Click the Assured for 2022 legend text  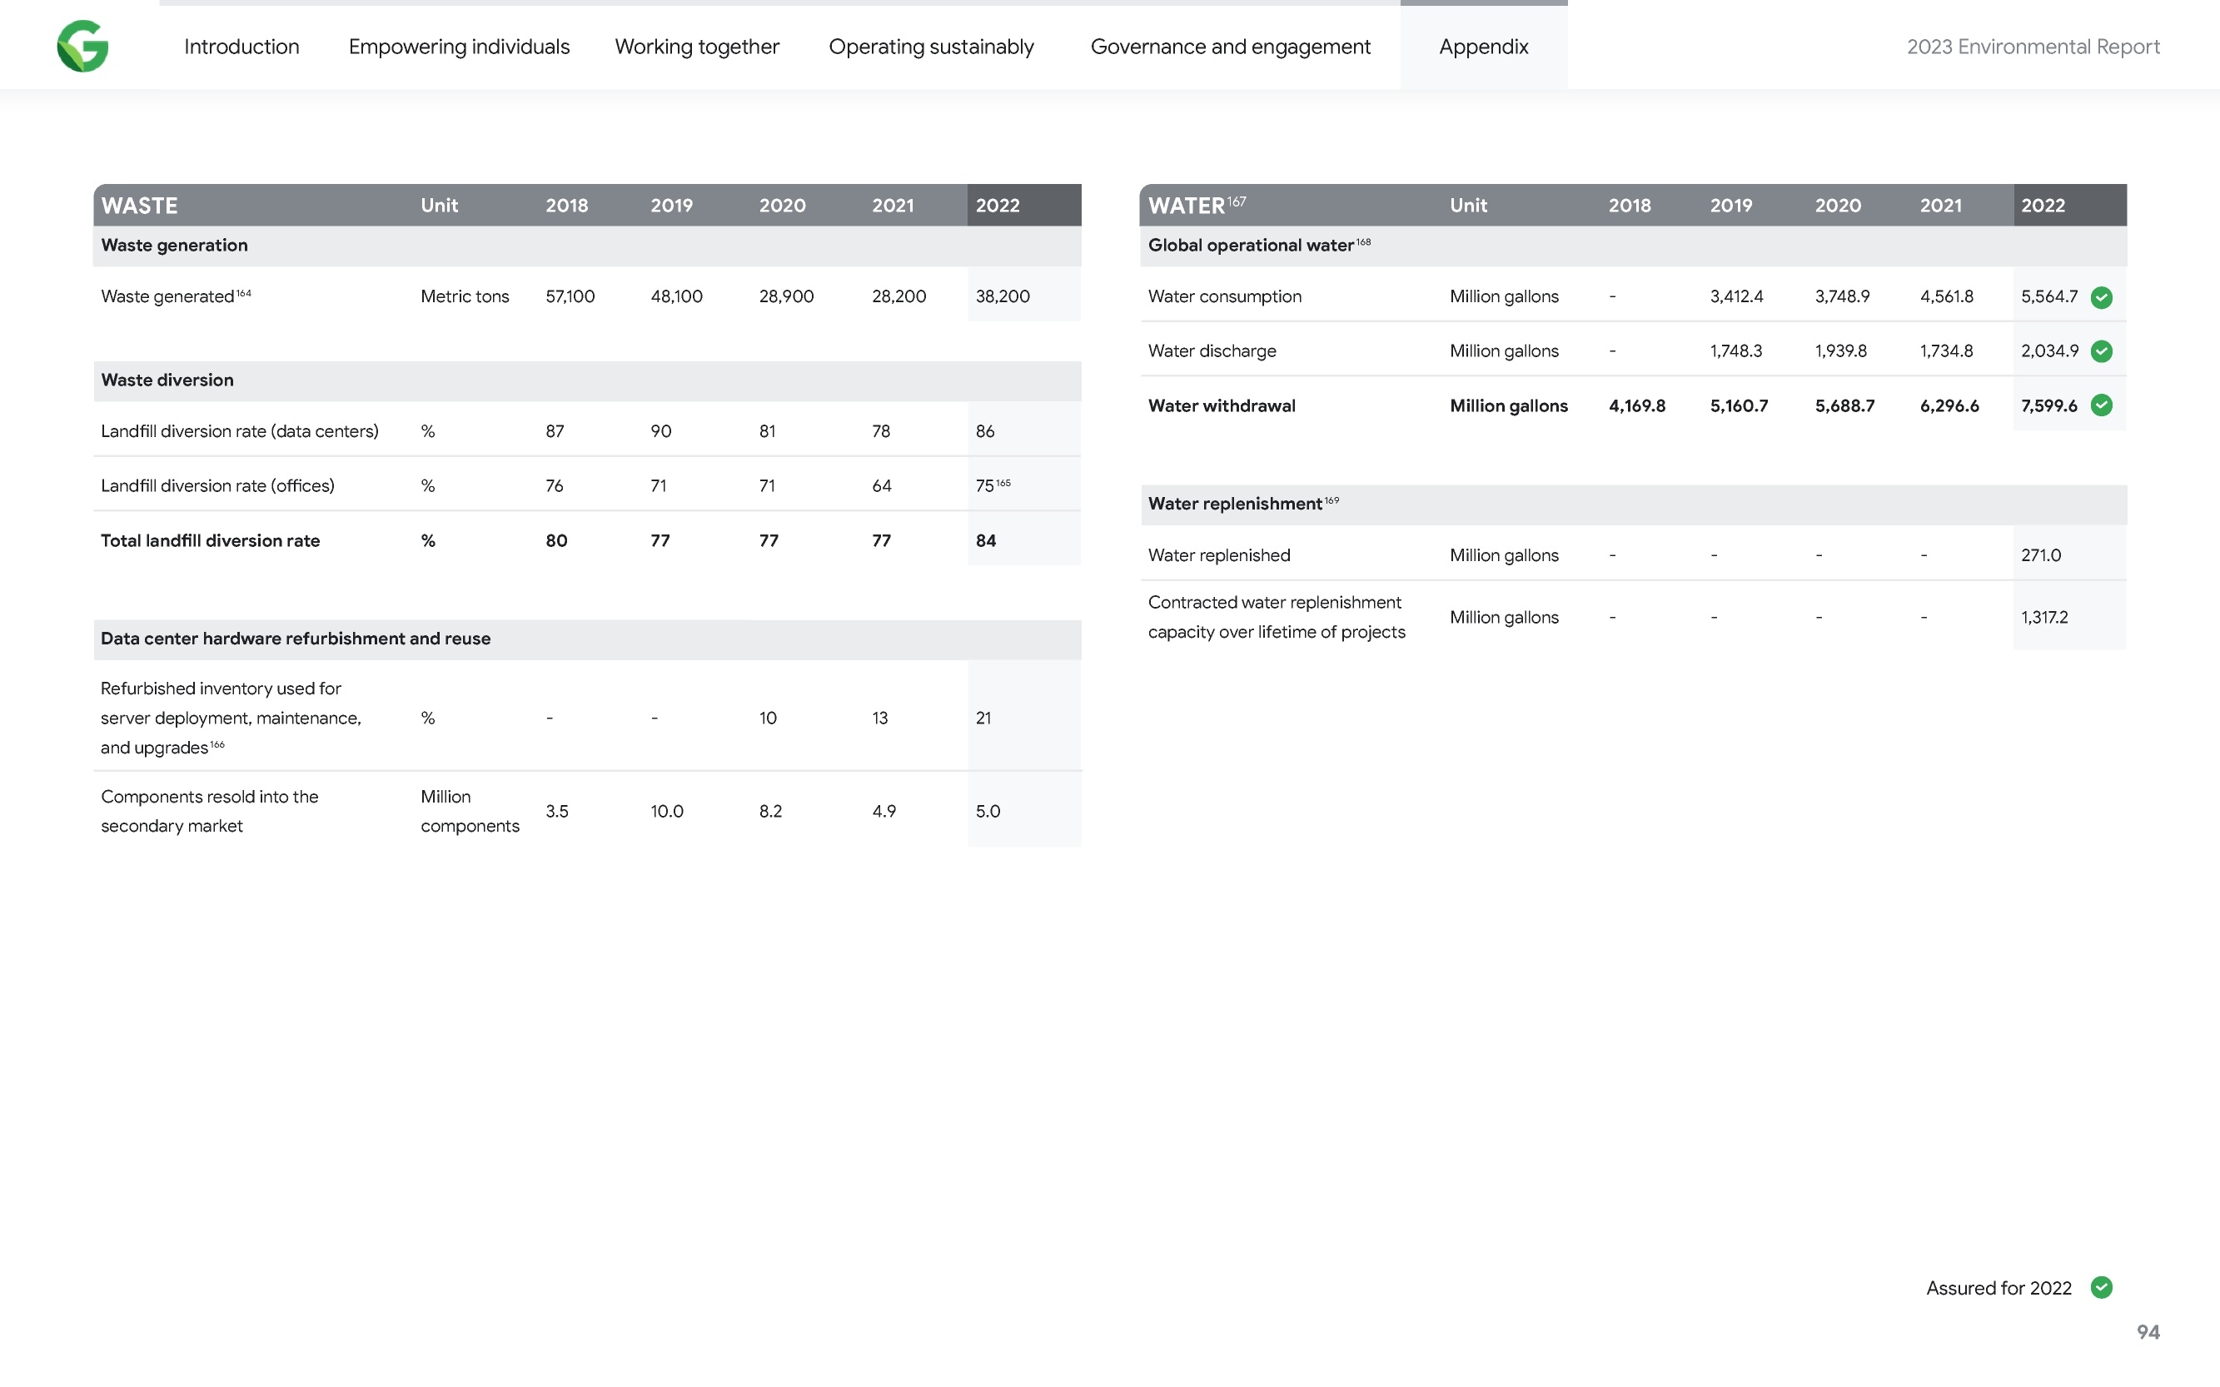coord(1998,1288)
